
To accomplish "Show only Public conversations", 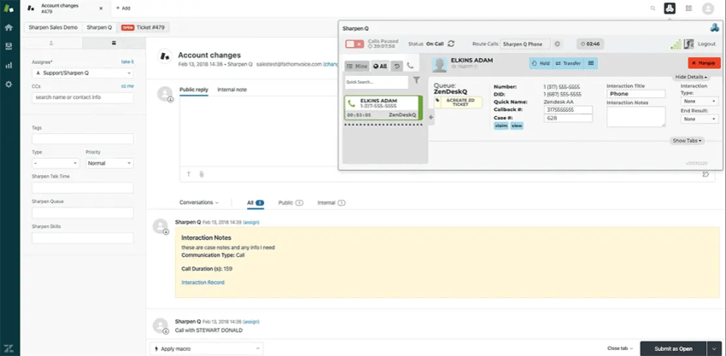I will point(290,202).
